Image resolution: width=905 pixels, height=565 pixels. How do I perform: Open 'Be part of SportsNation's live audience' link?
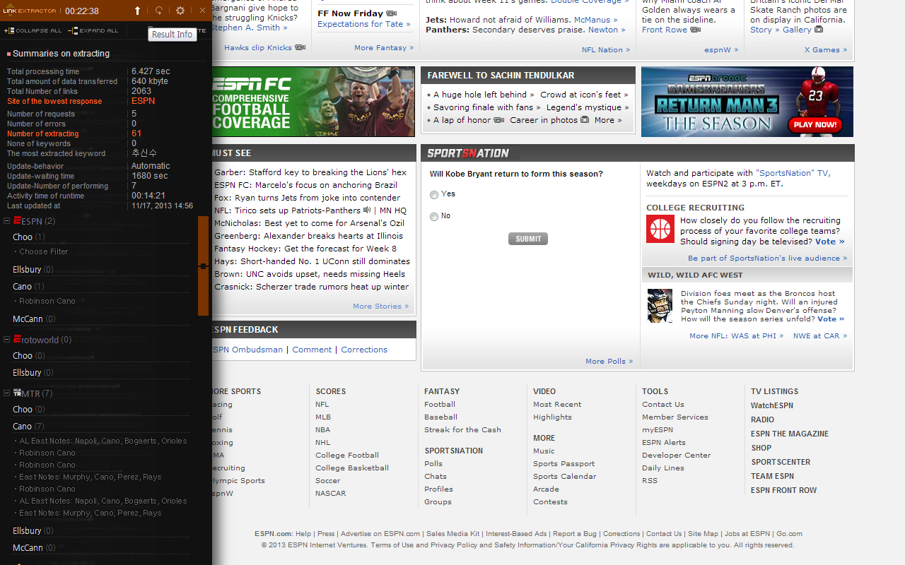coord(767,258)
